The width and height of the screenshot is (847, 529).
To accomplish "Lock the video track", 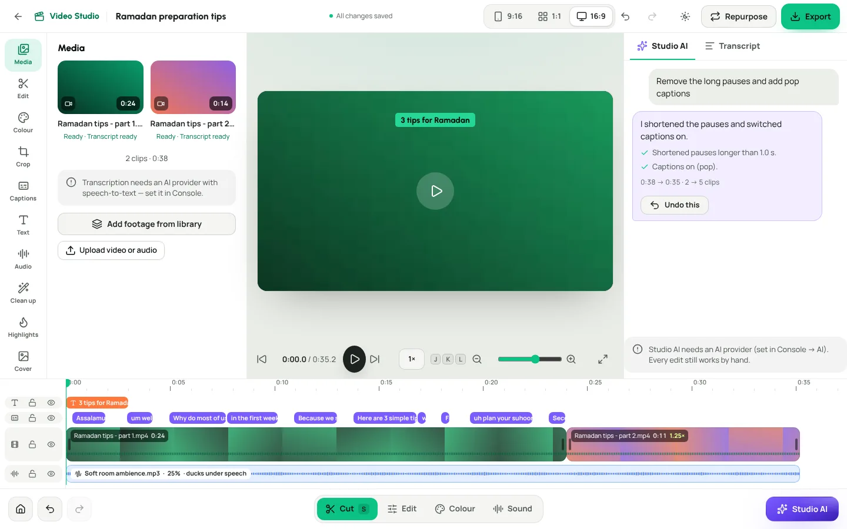I will tap(32, 444).
